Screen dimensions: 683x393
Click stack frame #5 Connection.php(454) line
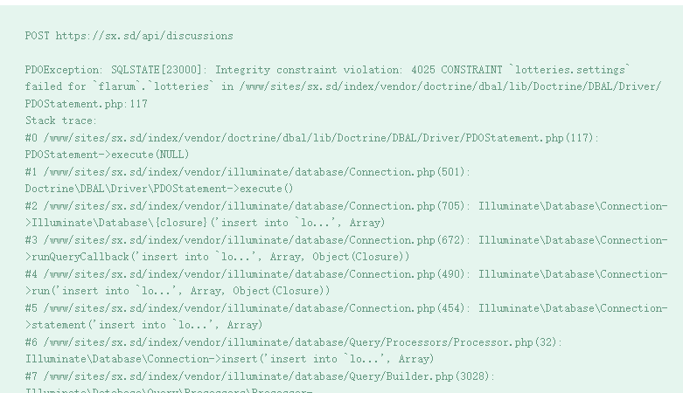346,308
